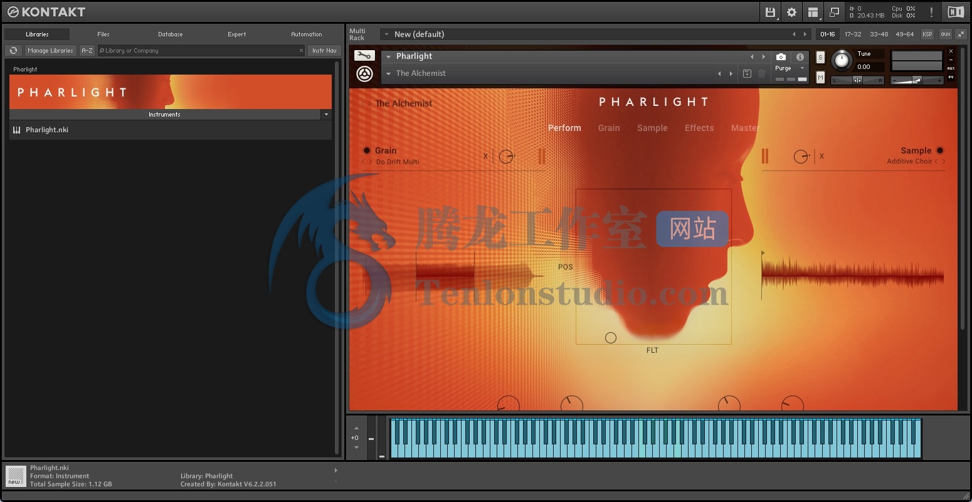Click the Grain X remove icon

(485, 156)
